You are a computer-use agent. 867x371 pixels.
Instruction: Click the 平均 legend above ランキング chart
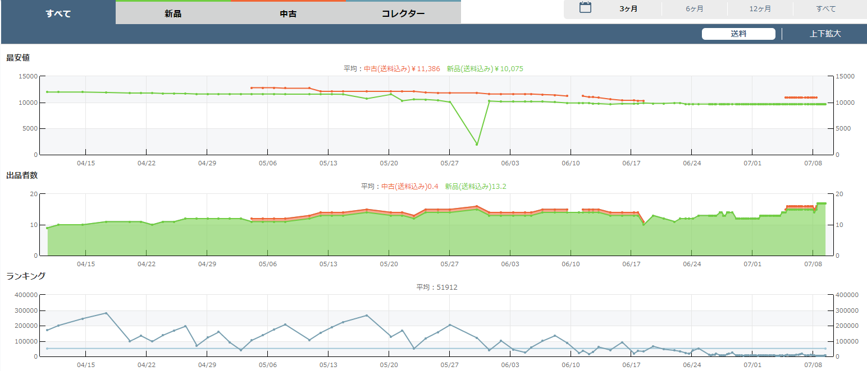tap(436, 287)
